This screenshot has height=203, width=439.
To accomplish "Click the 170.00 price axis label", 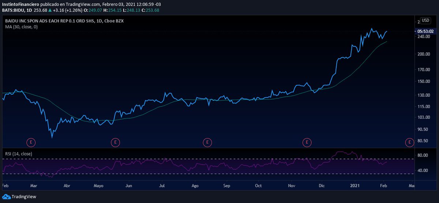I will pyautogui.click(x=423, y=70).
